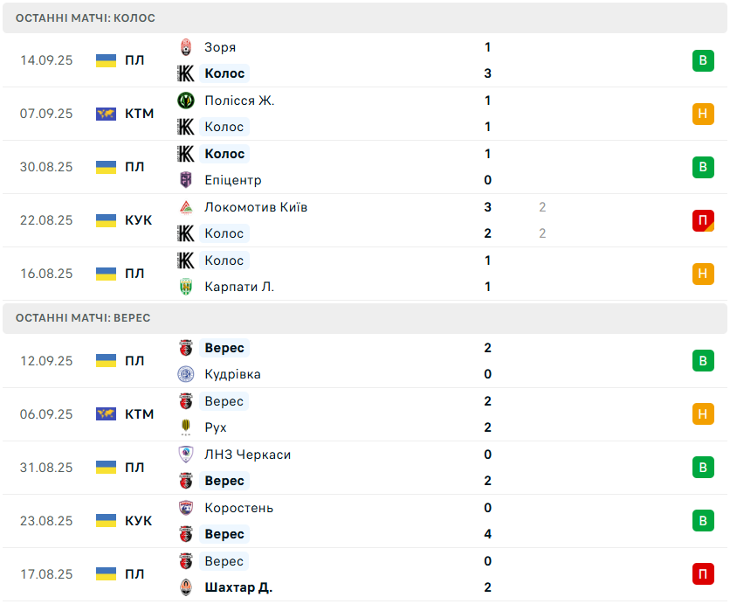Click the Korosten team crest
This screenshot has width=730, height=604.
click(x=185, y=508)
